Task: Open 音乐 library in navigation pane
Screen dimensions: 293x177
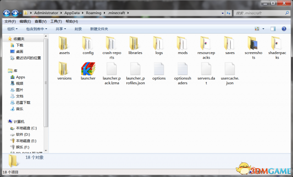Action: coord(19,109)
